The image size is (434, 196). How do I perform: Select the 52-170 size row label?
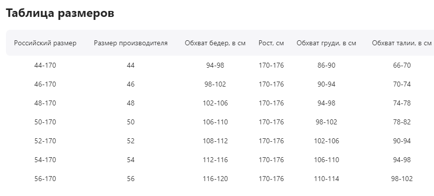click(x=45, y=141)
